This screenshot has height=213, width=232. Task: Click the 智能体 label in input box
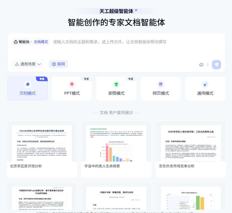24,42
